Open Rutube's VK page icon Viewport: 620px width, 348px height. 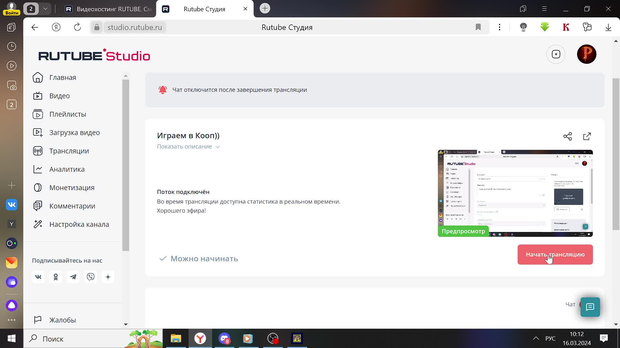click(x=38, y=277)
